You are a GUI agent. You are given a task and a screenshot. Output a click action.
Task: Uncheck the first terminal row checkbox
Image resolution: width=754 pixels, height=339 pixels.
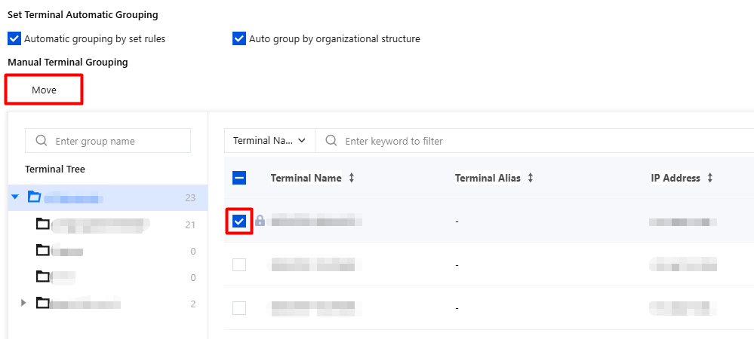pyautogui.click(x=239, y=221)
